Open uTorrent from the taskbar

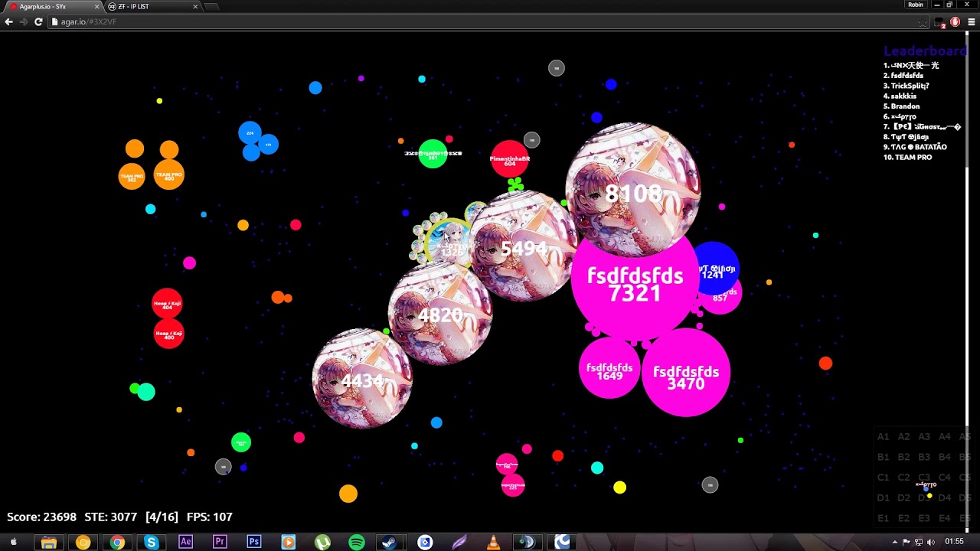tap(322, 542)
